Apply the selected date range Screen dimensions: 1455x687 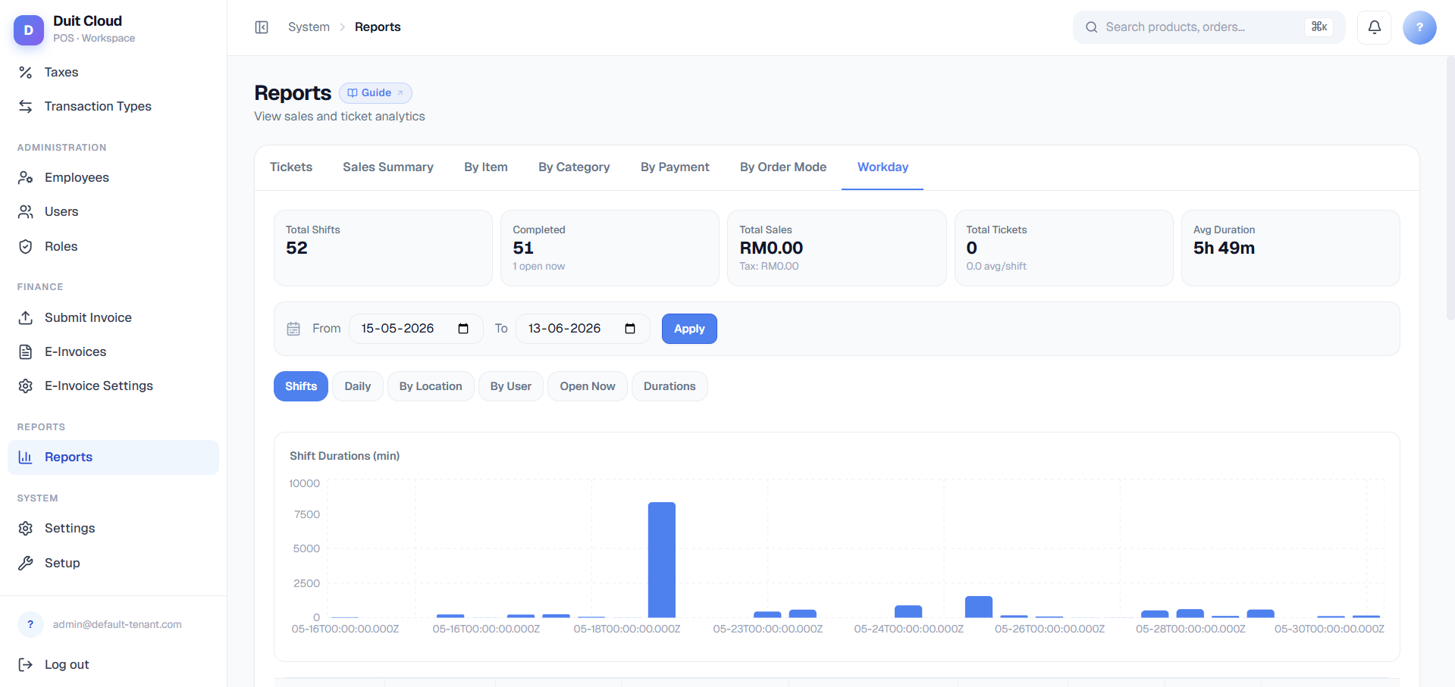[689, 329]
